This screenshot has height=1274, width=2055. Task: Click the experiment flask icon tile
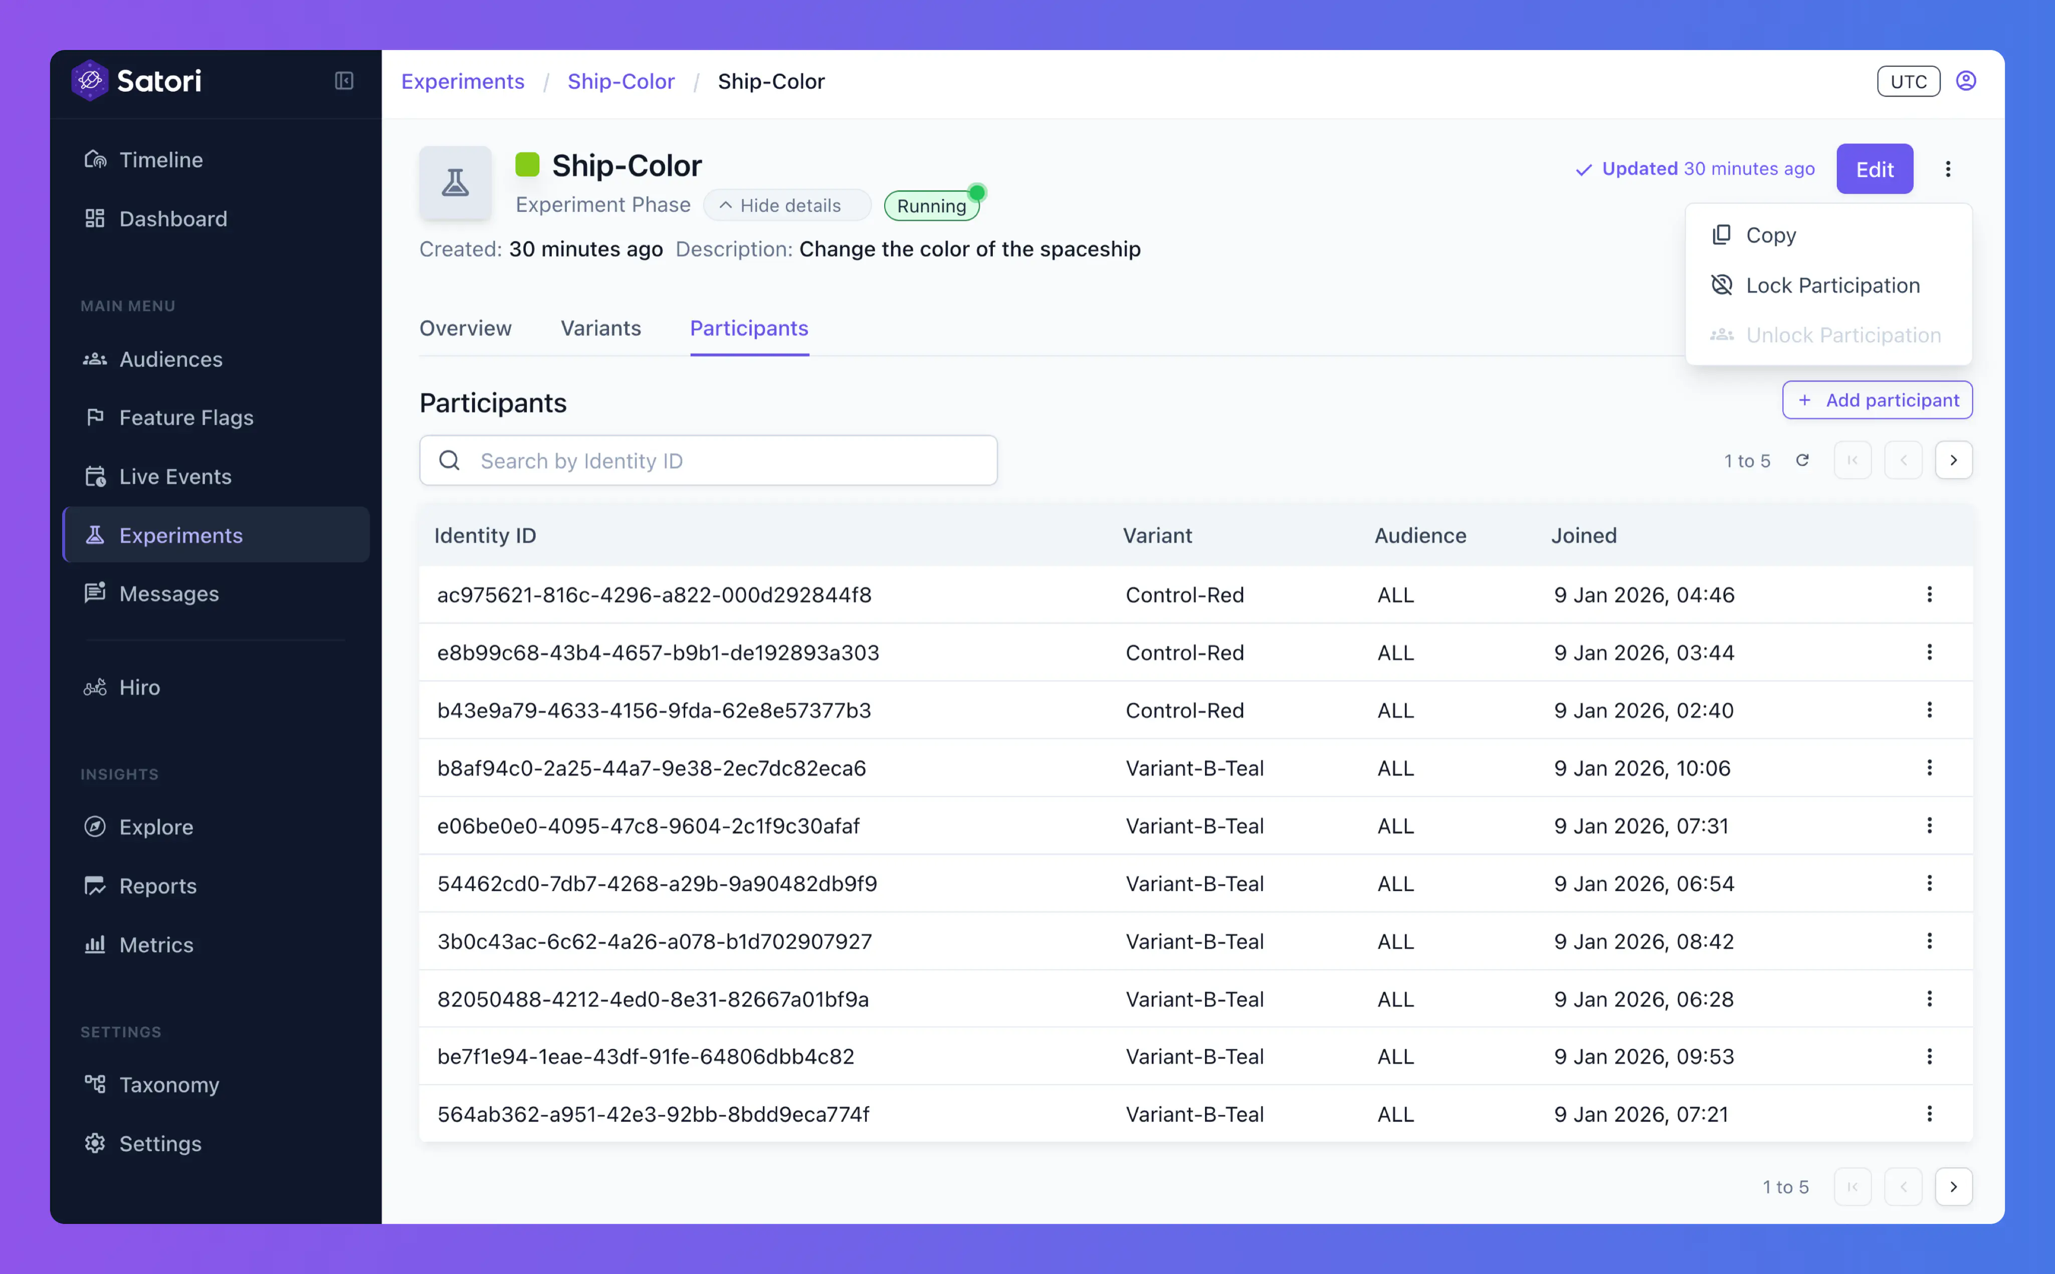tap(456, 183)
